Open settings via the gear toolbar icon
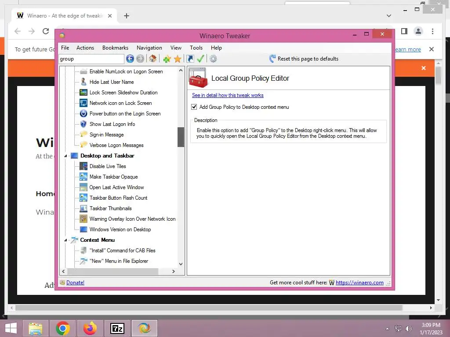The height and width of the screenshot is (337, 450). tap(213, 59)
